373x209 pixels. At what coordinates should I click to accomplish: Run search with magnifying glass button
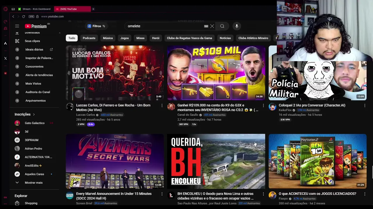click(222, 26)
